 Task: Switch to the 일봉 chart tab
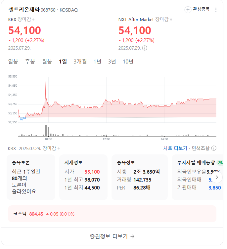(13, 62)
